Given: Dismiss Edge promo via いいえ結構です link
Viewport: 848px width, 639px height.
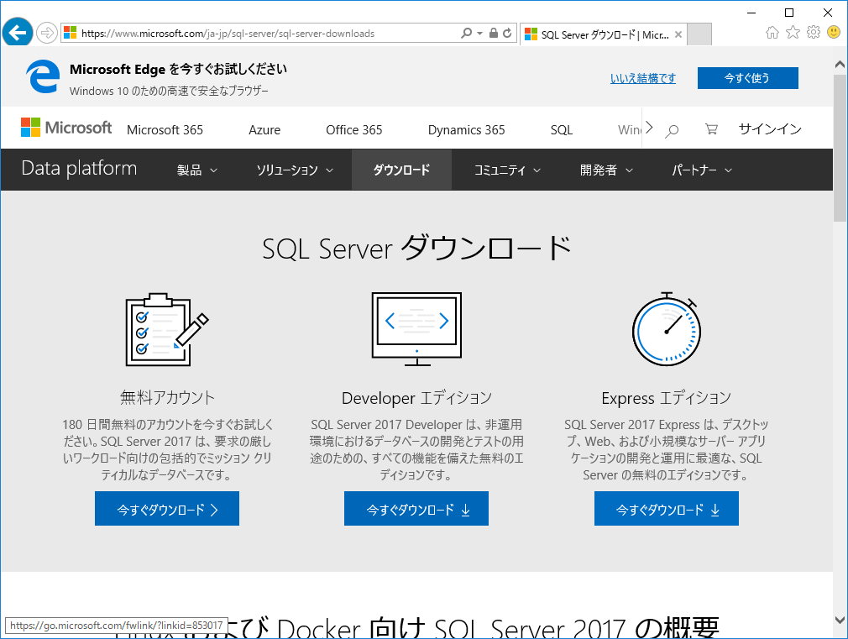Looking at the screenshot, I should (x=643, y=78).
